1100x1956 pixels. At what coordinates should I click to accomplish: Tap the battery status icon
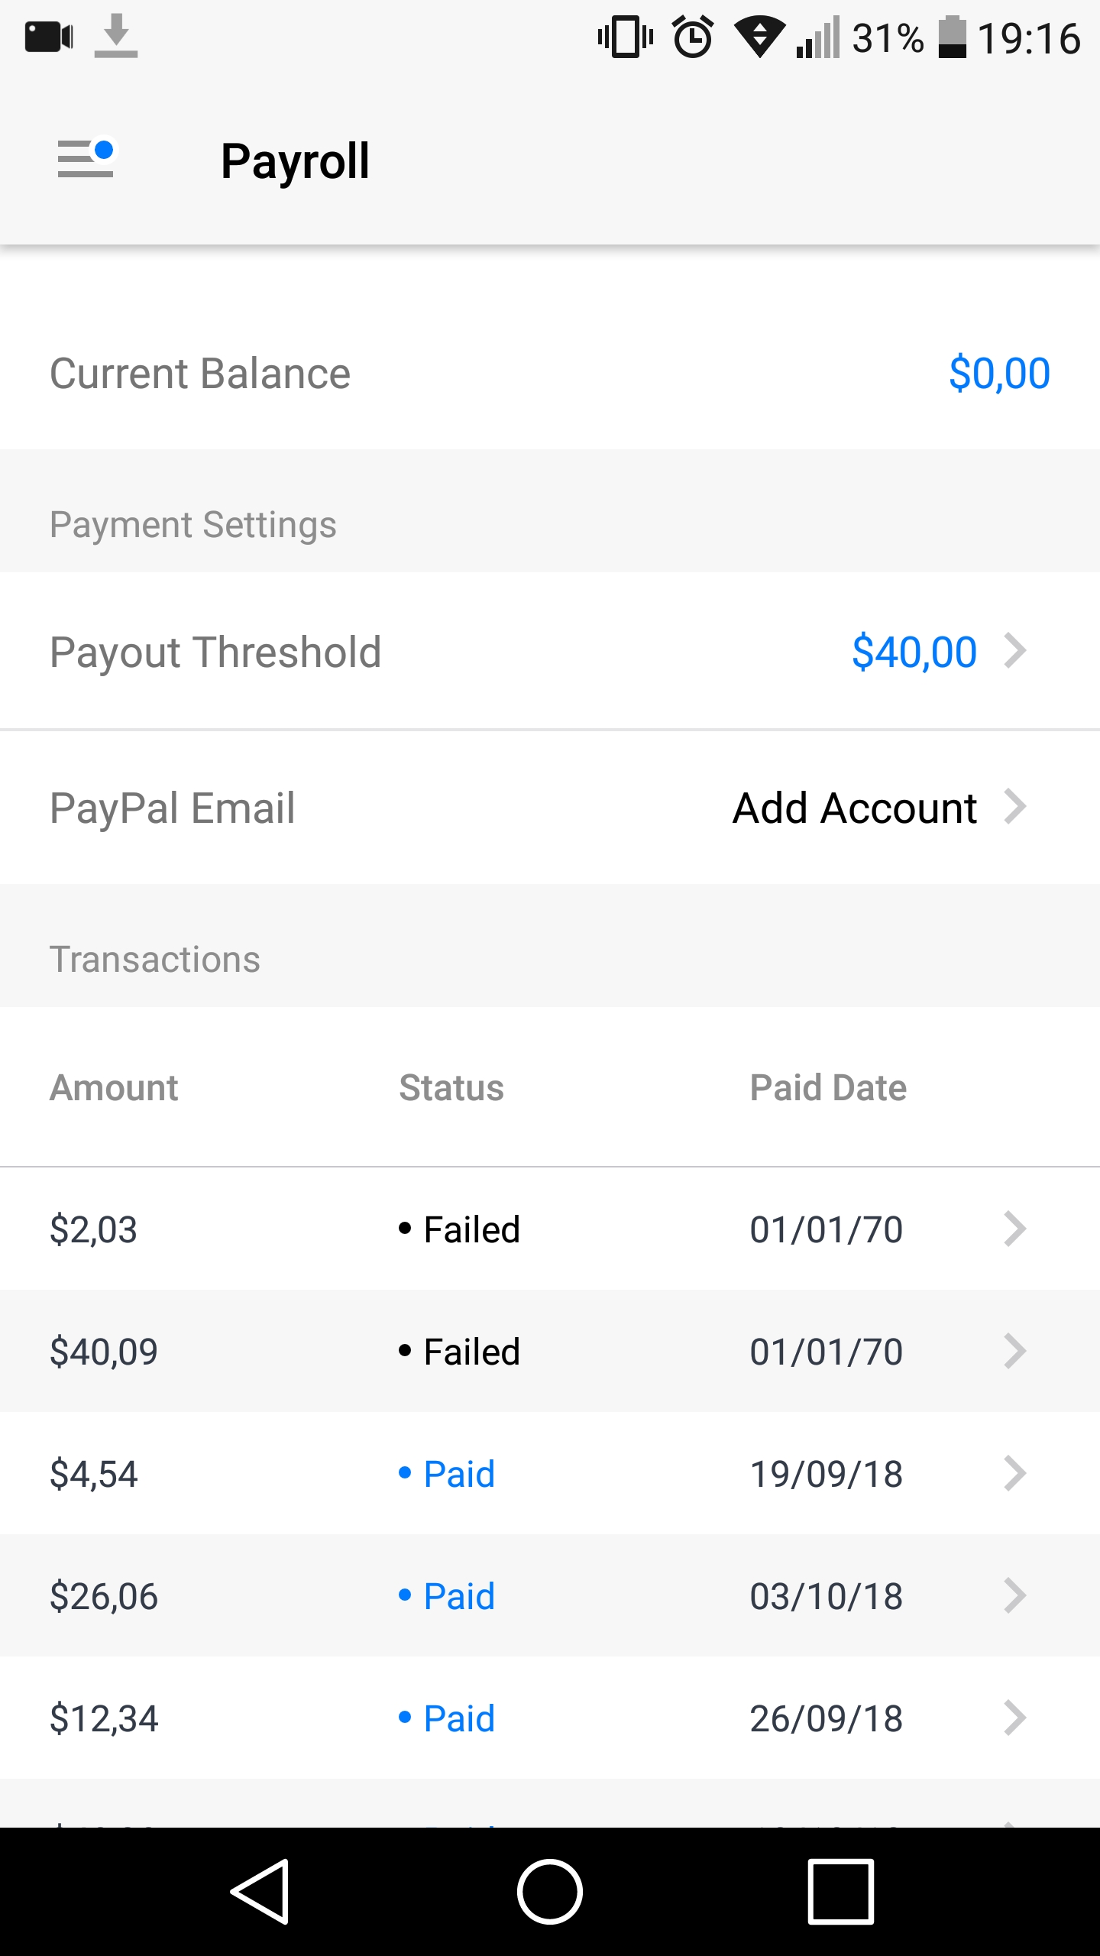coord(952,37)
